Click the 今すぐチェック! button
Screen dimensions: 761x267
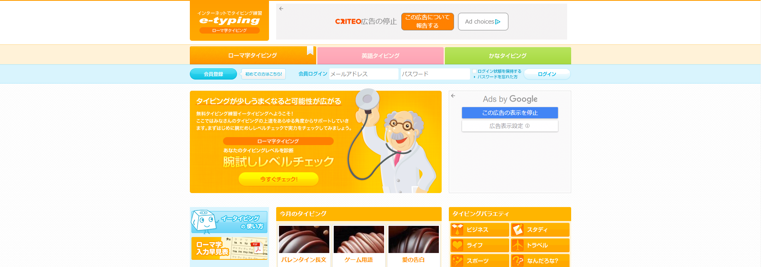point(279,179)
